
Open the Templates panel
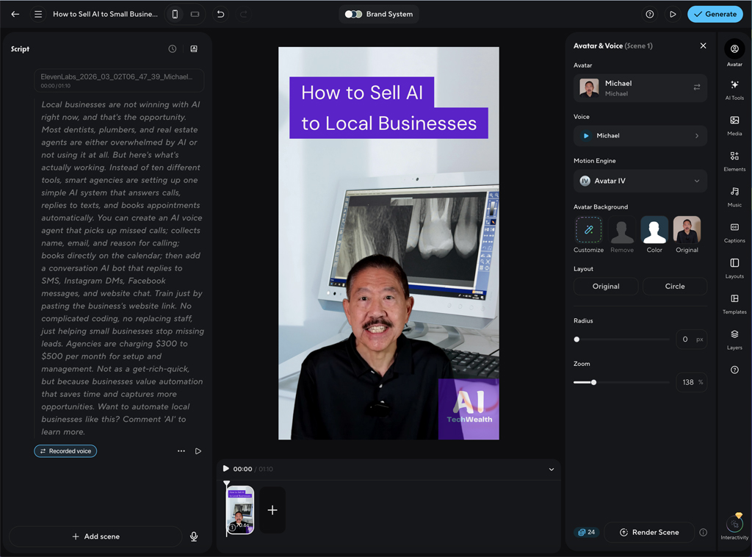pos(734,302)
